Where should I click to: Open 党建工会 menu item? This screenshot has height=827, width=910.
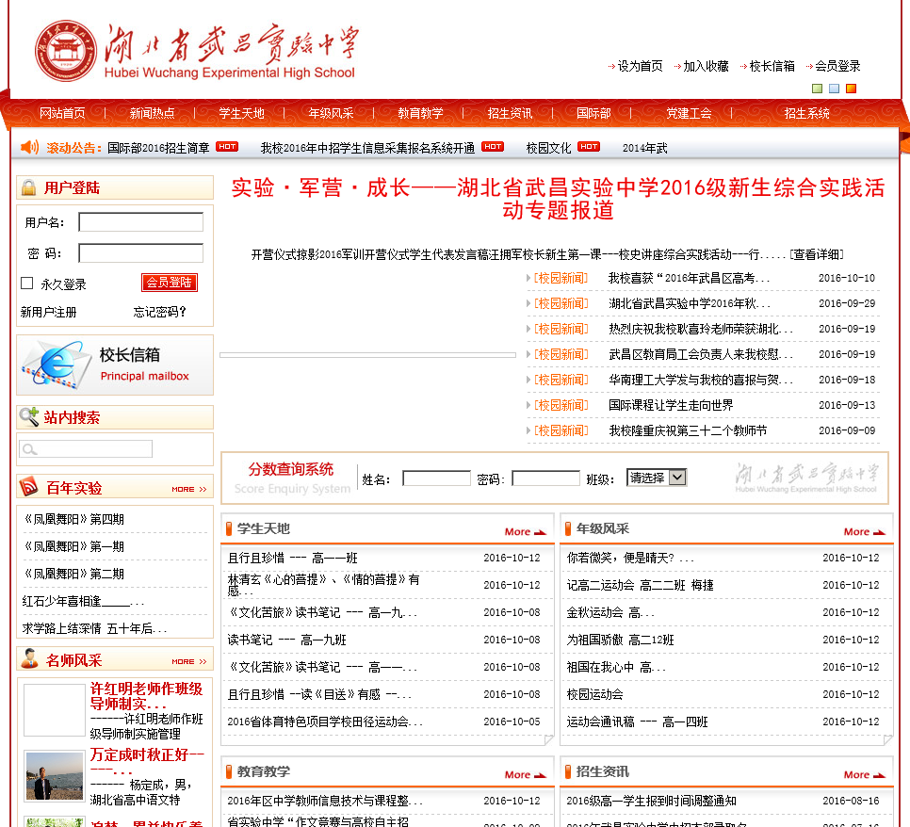coord(689,113)
